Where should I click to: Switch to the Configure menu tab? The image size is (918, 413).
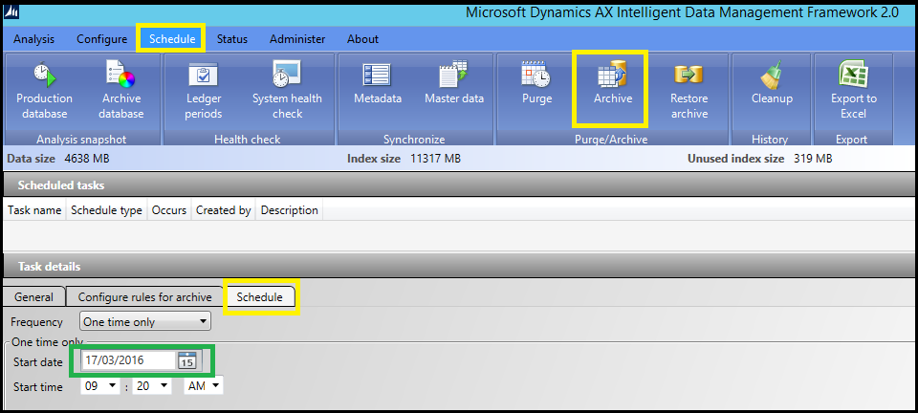(102, 39)
